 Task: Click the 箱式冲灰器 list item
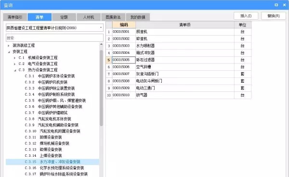tap(185, 53)
